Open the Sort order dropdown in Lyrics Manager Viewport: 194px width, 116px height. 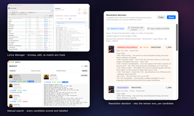point(32,12)
